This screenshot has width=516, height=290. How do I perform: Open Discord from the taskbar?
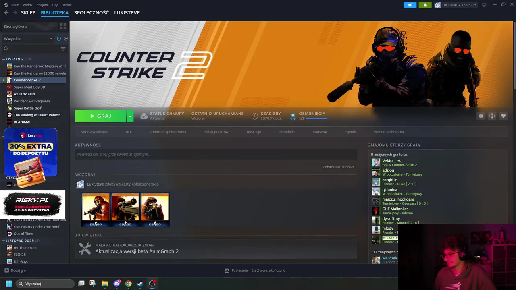click(117, 284)
